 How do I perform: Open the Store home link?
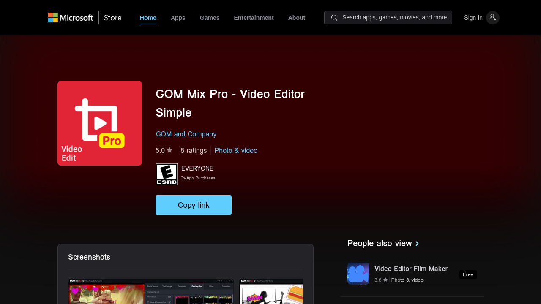[x=113, y=18]
